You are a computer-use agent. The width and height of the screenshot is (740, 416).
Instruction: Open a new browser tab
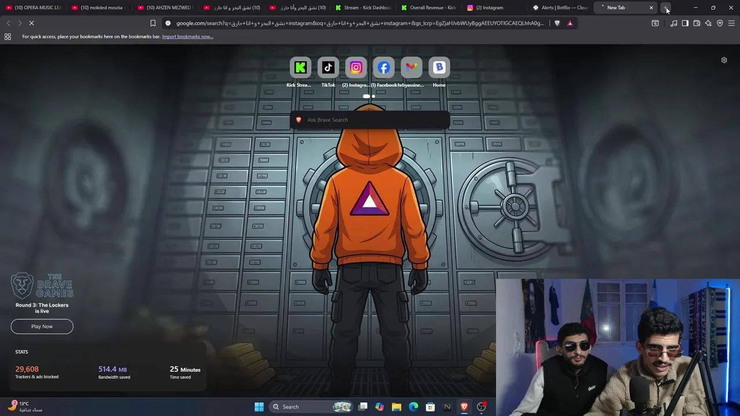click(666, 8)
